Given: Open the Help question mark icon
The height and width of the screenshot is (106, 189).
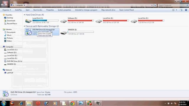Looking at the screenshot, I should coord(186,10).
